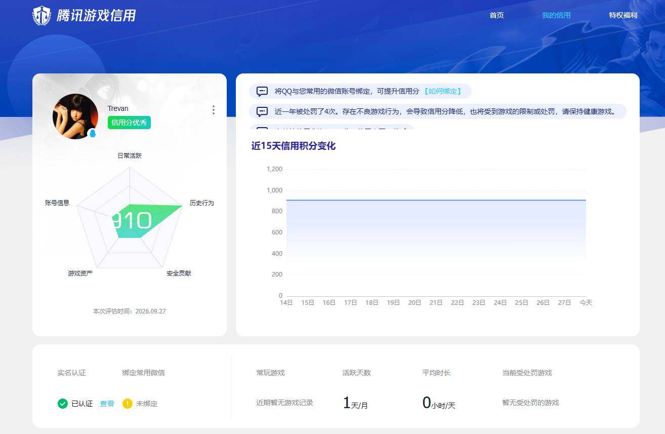Click Trevan's profile avatar picture
Viewport: 665px width, 434px height.
click(75, 116)
